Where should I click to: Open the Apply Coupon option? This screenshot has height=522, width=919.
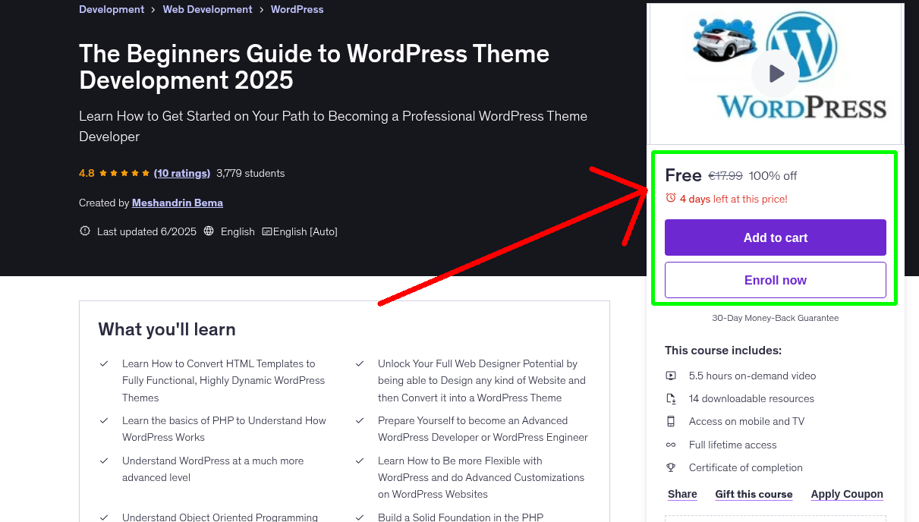coord(847,494)
